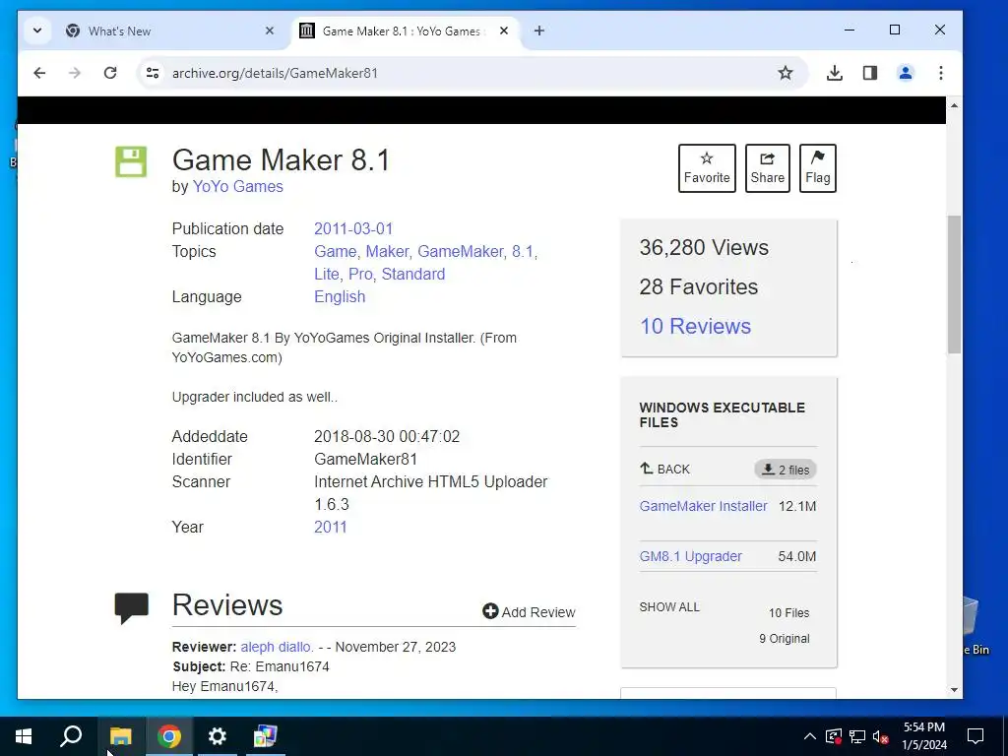Click the 28 Favorites text

[699, 286]
